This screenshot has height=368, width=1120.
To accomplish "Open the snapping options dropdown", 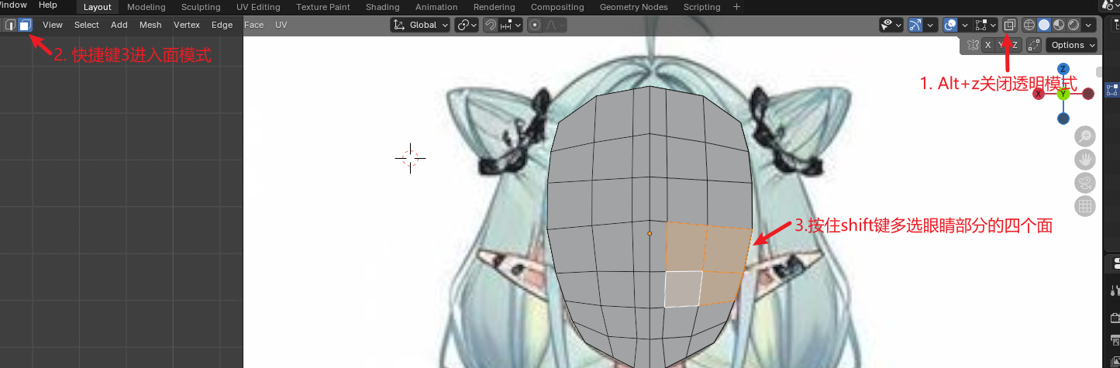I will (x=510, y=25).
